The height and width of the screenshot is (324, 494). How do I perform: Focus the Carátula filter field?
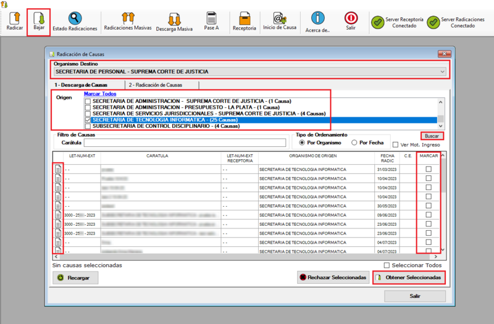tap(185, 143)
